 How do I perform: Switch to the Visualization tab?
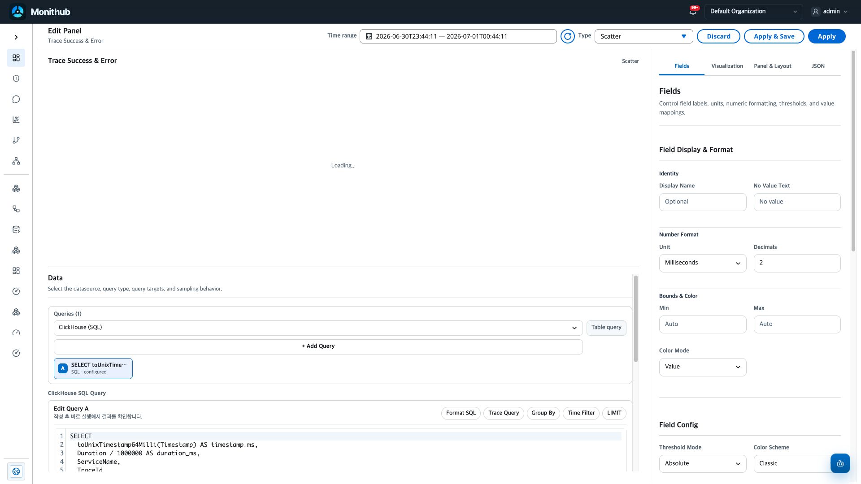(x=727, y=66)
